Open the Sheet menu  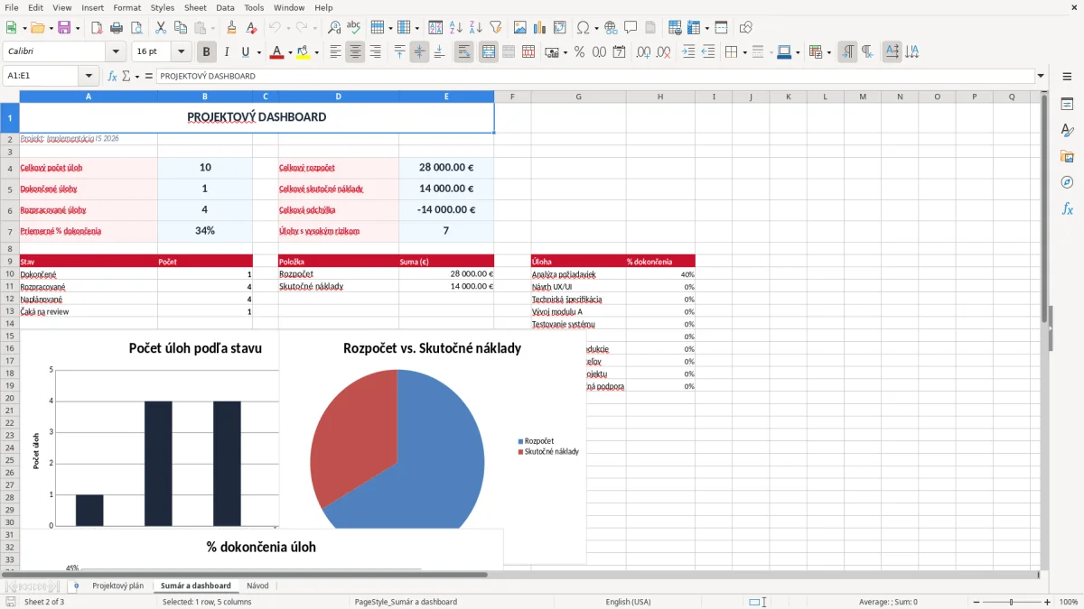click(195, 7)
